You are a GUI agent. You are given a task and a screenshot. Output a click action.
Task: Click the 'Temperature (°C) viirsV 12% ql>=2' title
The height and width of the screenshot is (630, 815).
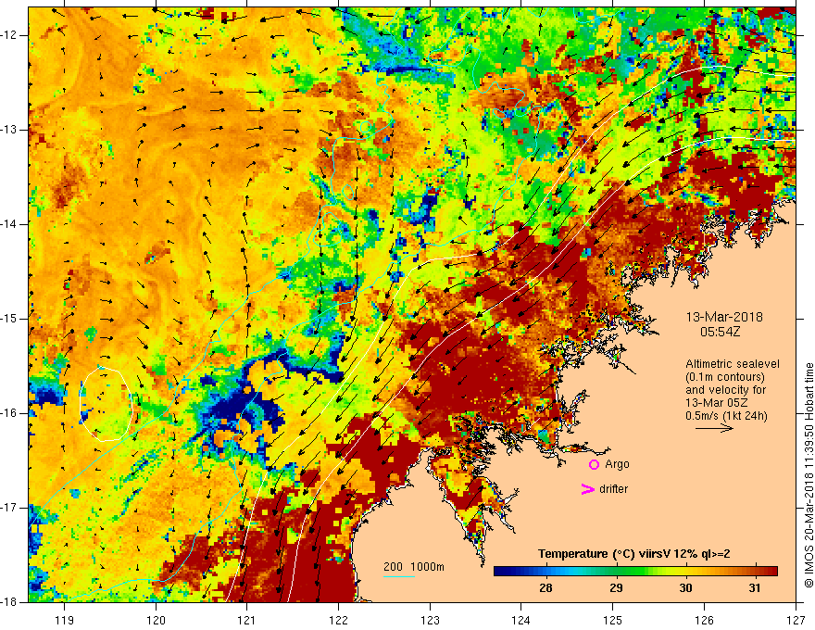(633, 554)
